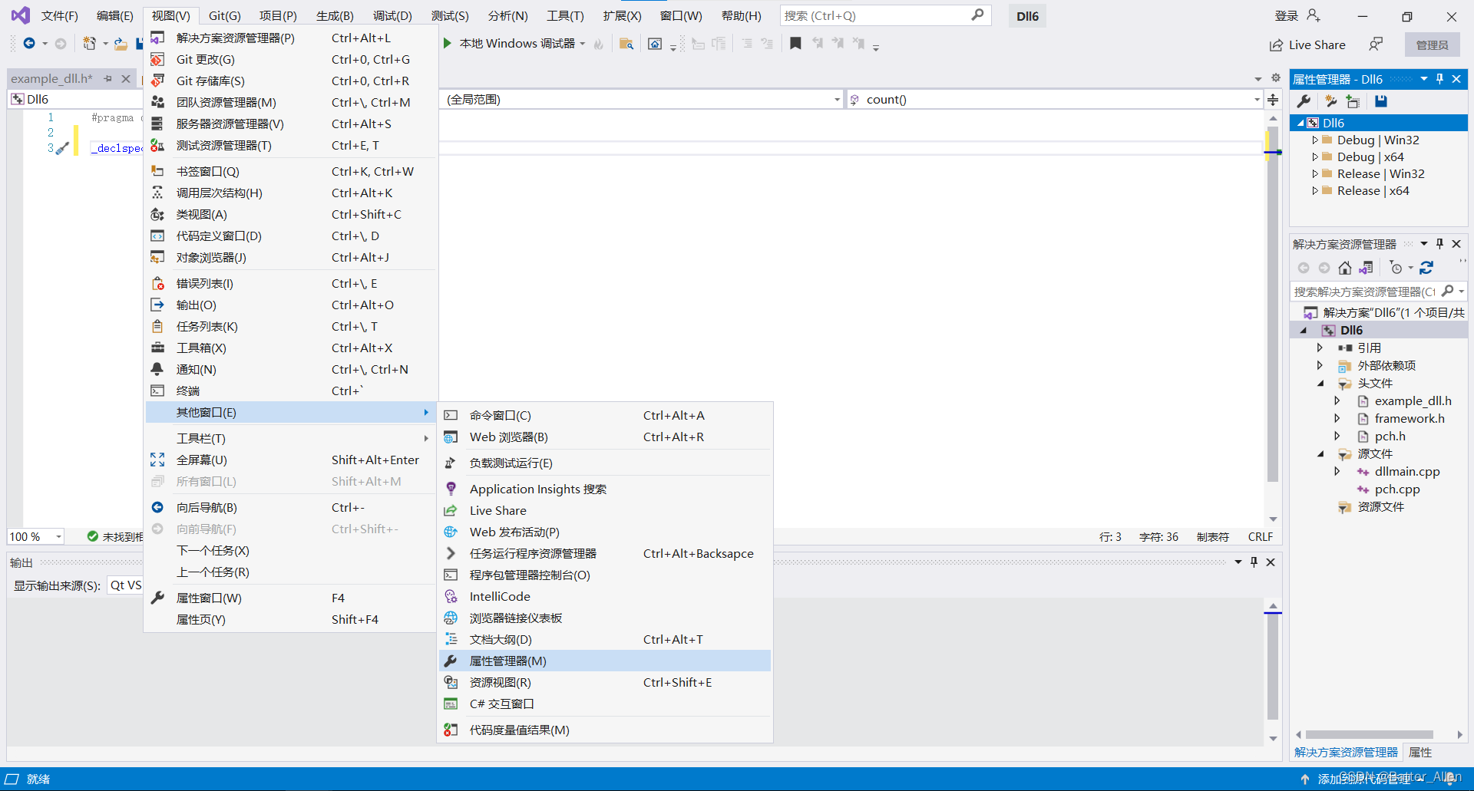Refresh the Solution Explorer tree
Image resolution: width=1474 pixels, height=791 pixels.
point(1428,268)
